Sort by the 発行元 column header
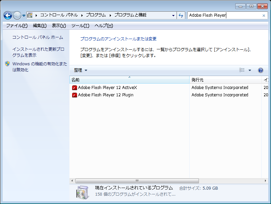 coord(225,80)
